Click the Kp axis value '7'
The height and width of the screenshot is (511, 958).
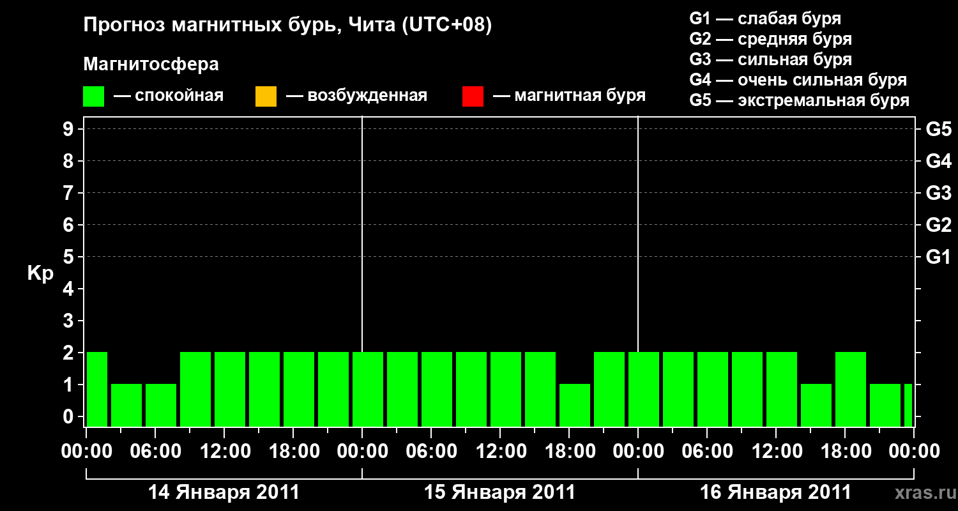click(70, 193)
